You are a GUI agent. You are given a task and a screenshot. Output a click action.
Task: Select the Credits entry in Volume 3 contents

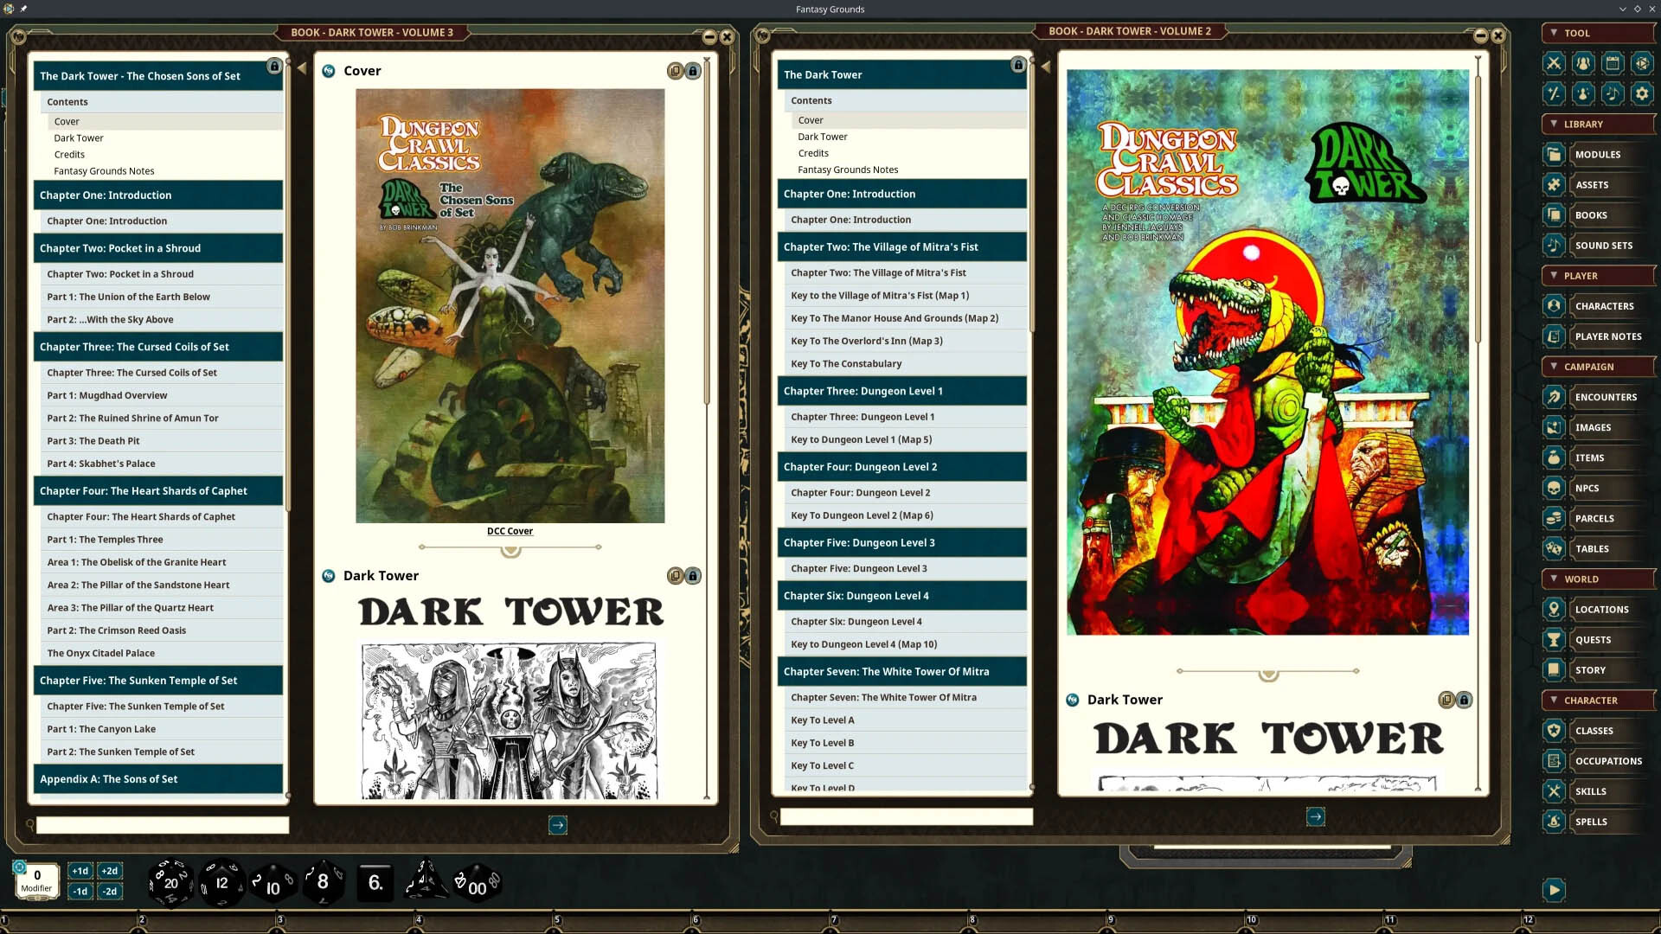(x=69, y=154)
